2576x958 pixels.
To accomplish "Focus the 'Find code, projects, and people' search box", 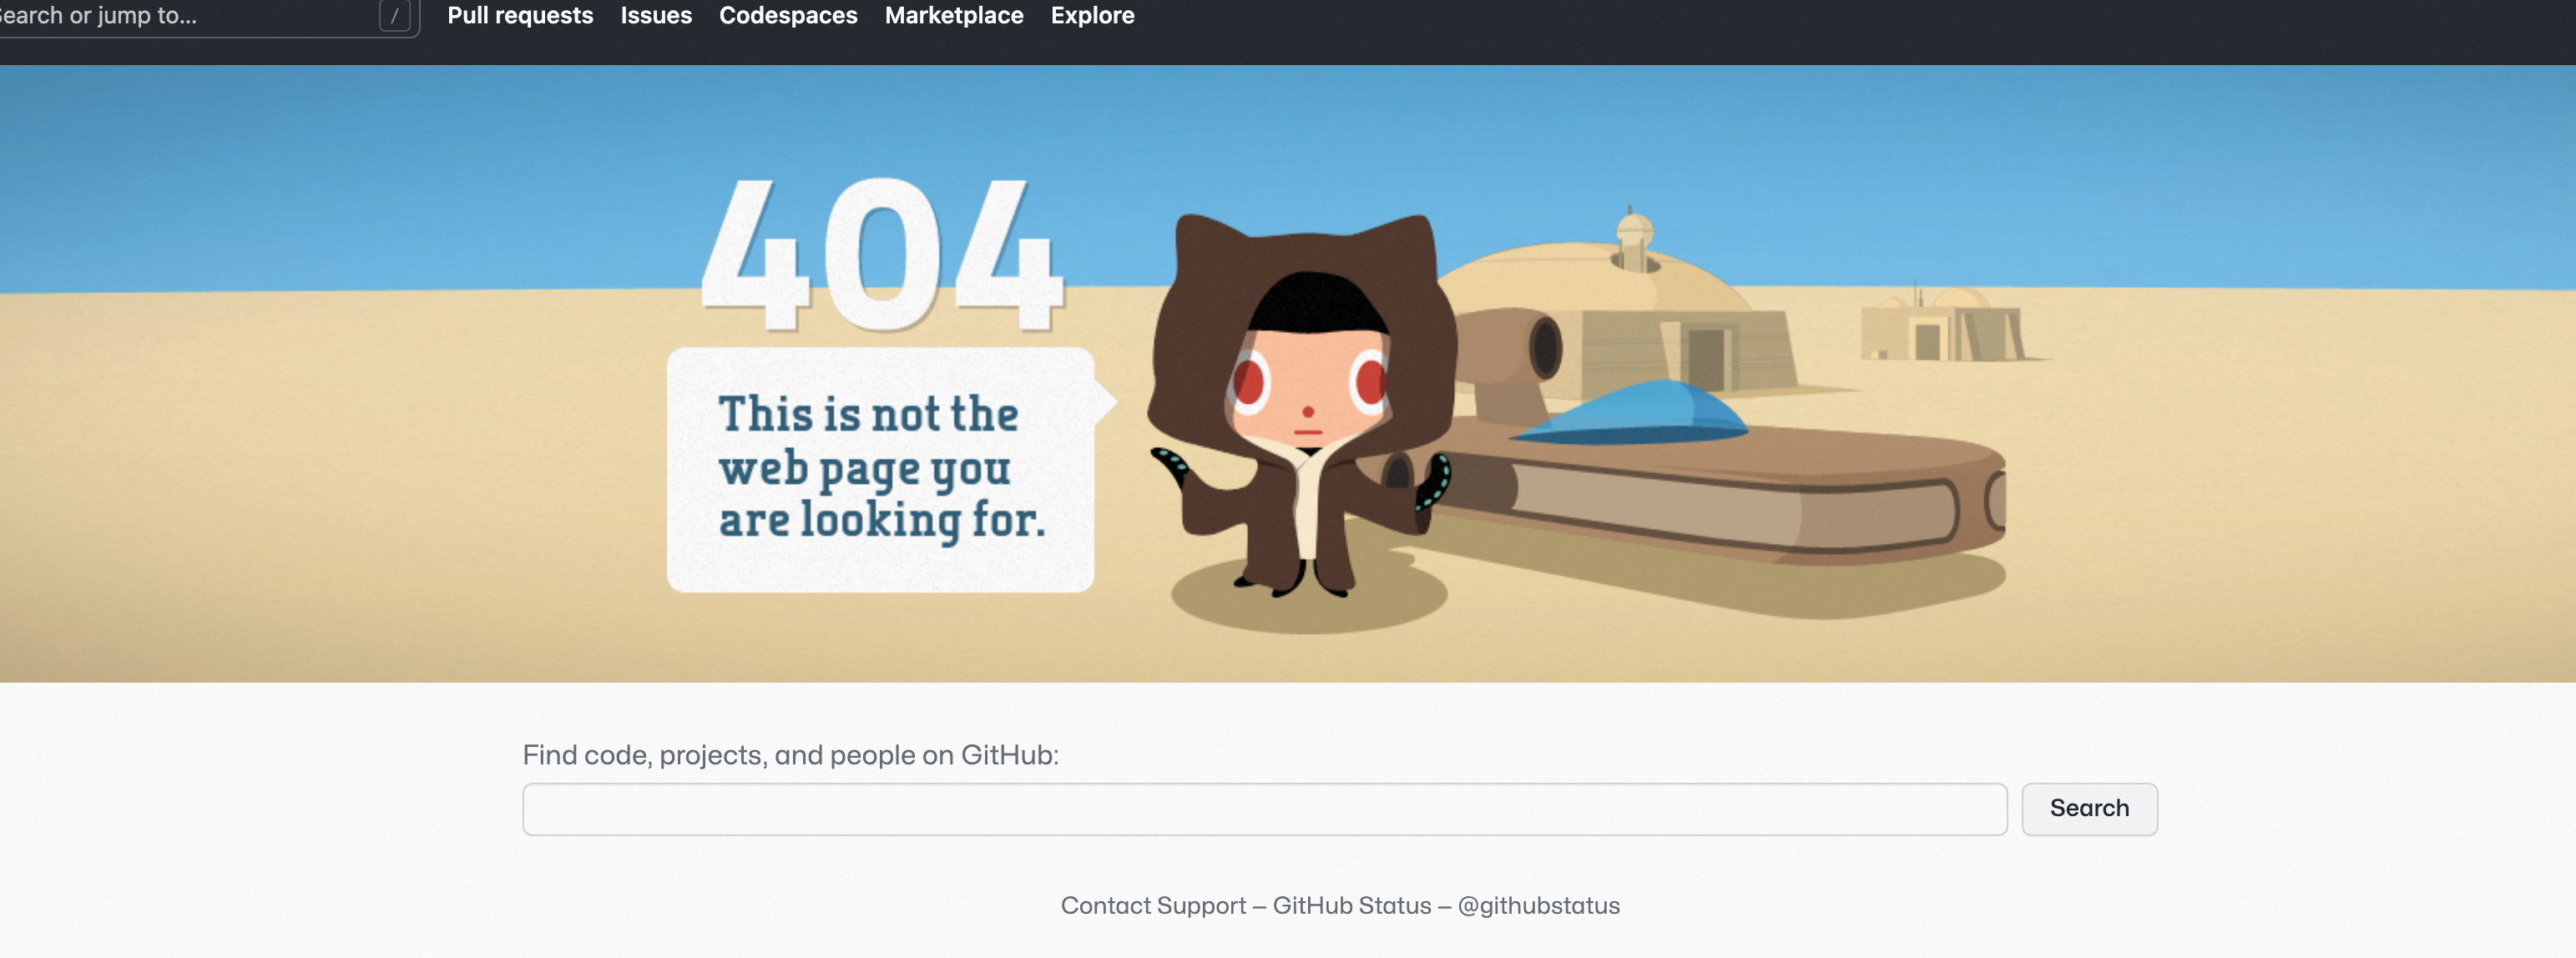I will 1264,809.
